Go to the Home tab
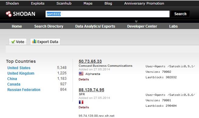Screen dimensions: 199x118 tap(17, 26)
